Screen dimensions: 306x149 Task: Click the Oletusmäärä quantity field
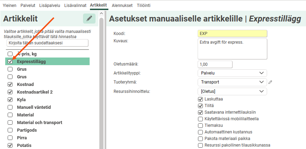point(215,64)
